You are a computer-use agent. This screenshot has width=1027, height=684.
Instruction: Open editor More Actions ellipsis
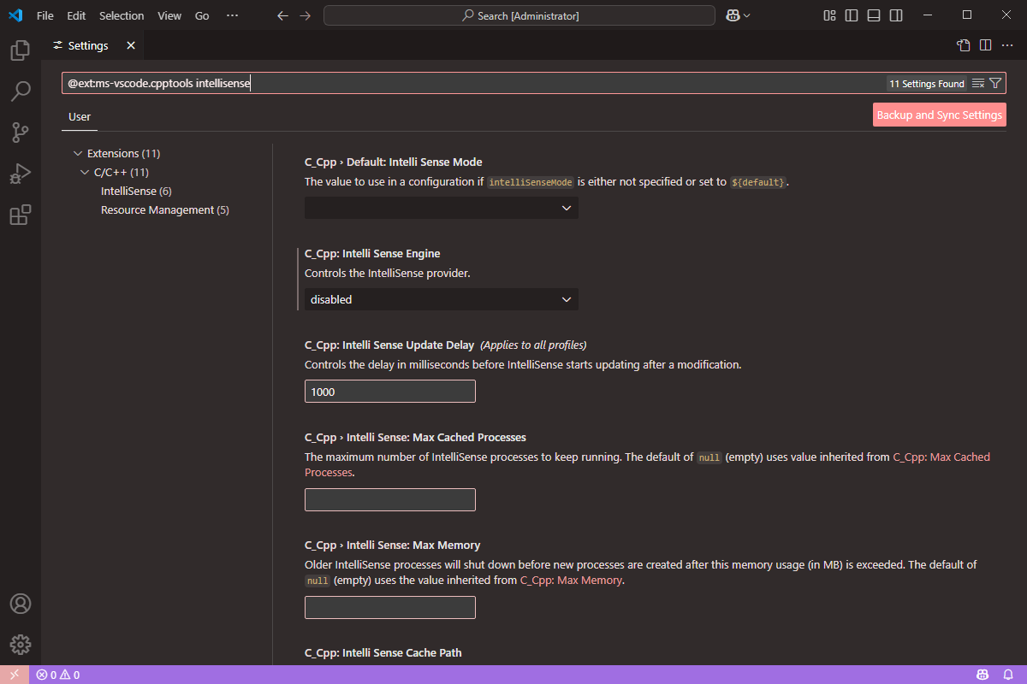click(x=1006, y=45)
